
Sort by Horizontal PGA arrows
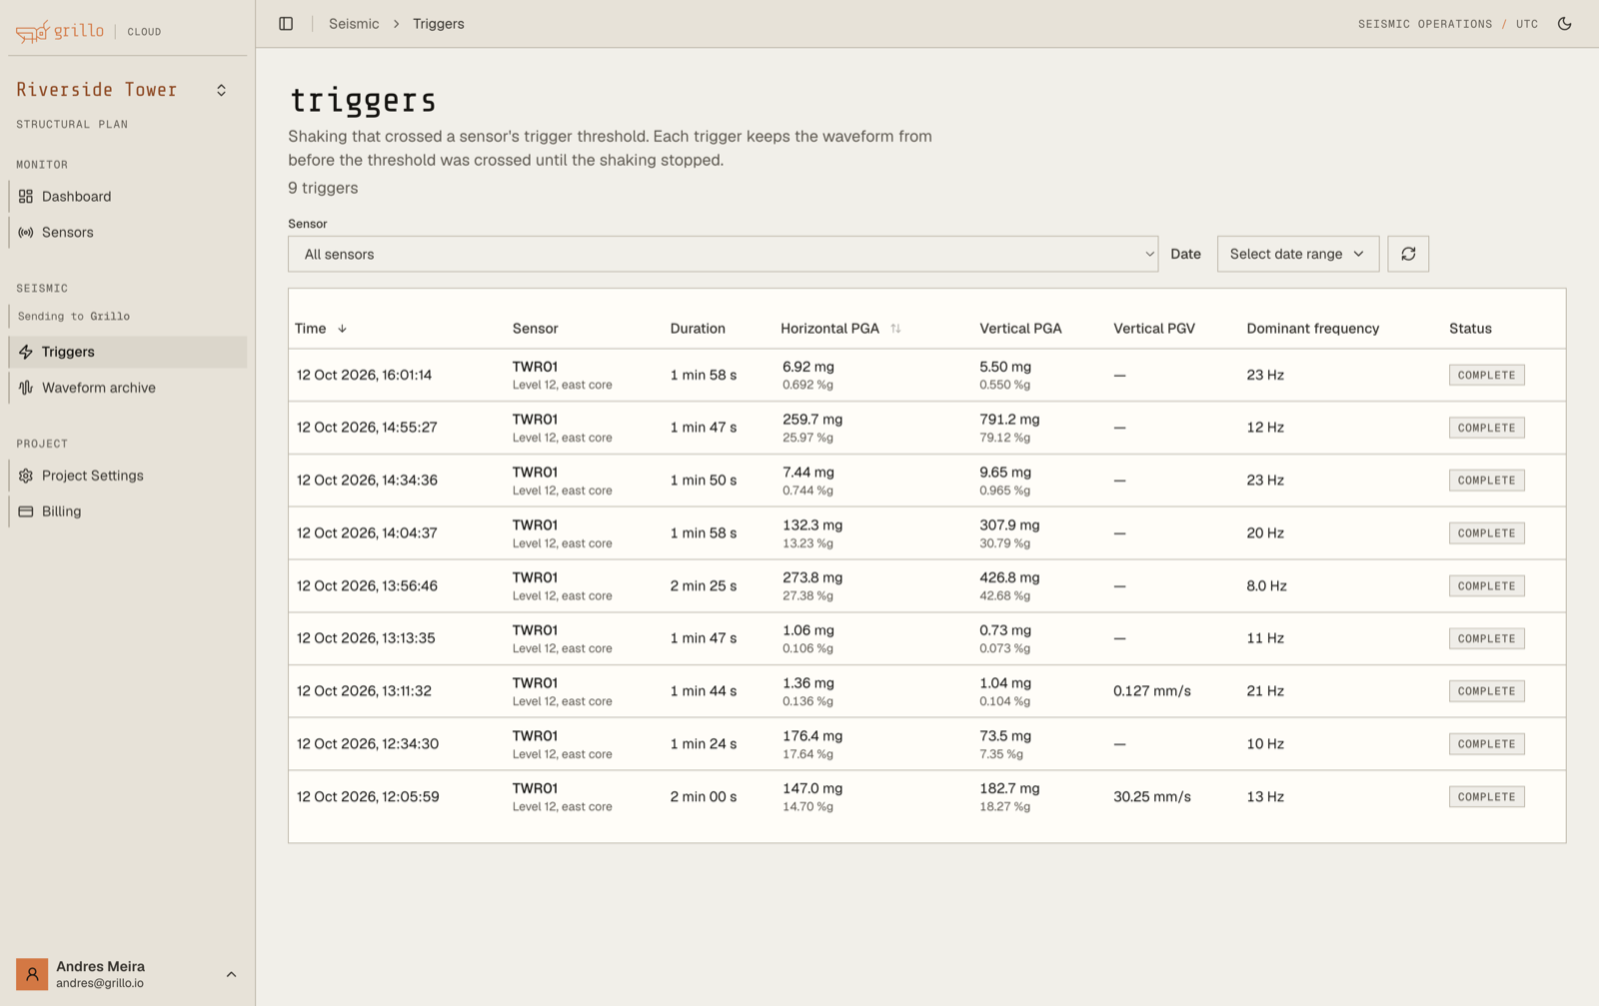tap(895, 329)
